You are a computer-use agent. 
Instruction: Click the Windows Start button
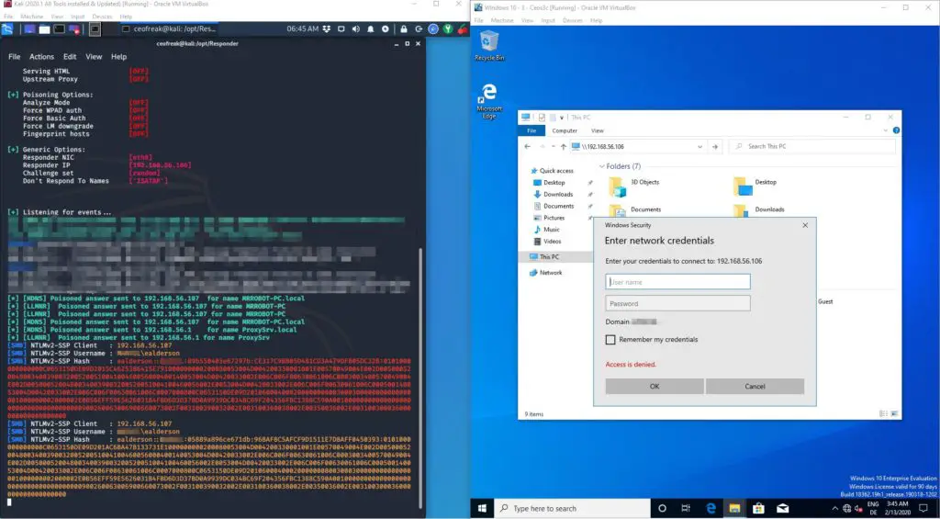pyautogui.click(x=482, y=508)
